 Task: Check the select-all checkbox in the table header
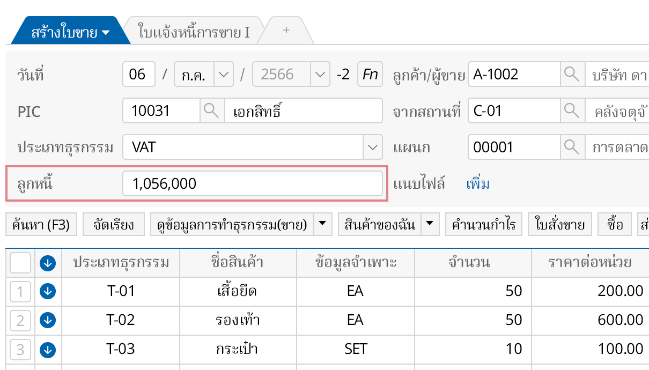pyautogui.click(x=20, y=262)
